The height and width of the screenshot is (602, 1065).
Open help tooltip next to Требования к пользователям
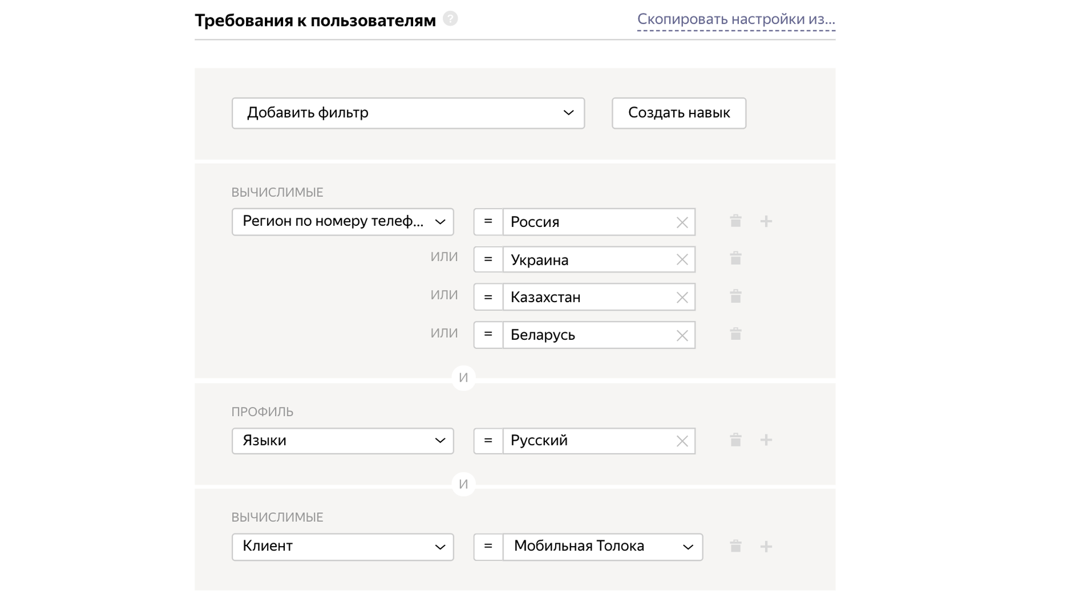450,19
